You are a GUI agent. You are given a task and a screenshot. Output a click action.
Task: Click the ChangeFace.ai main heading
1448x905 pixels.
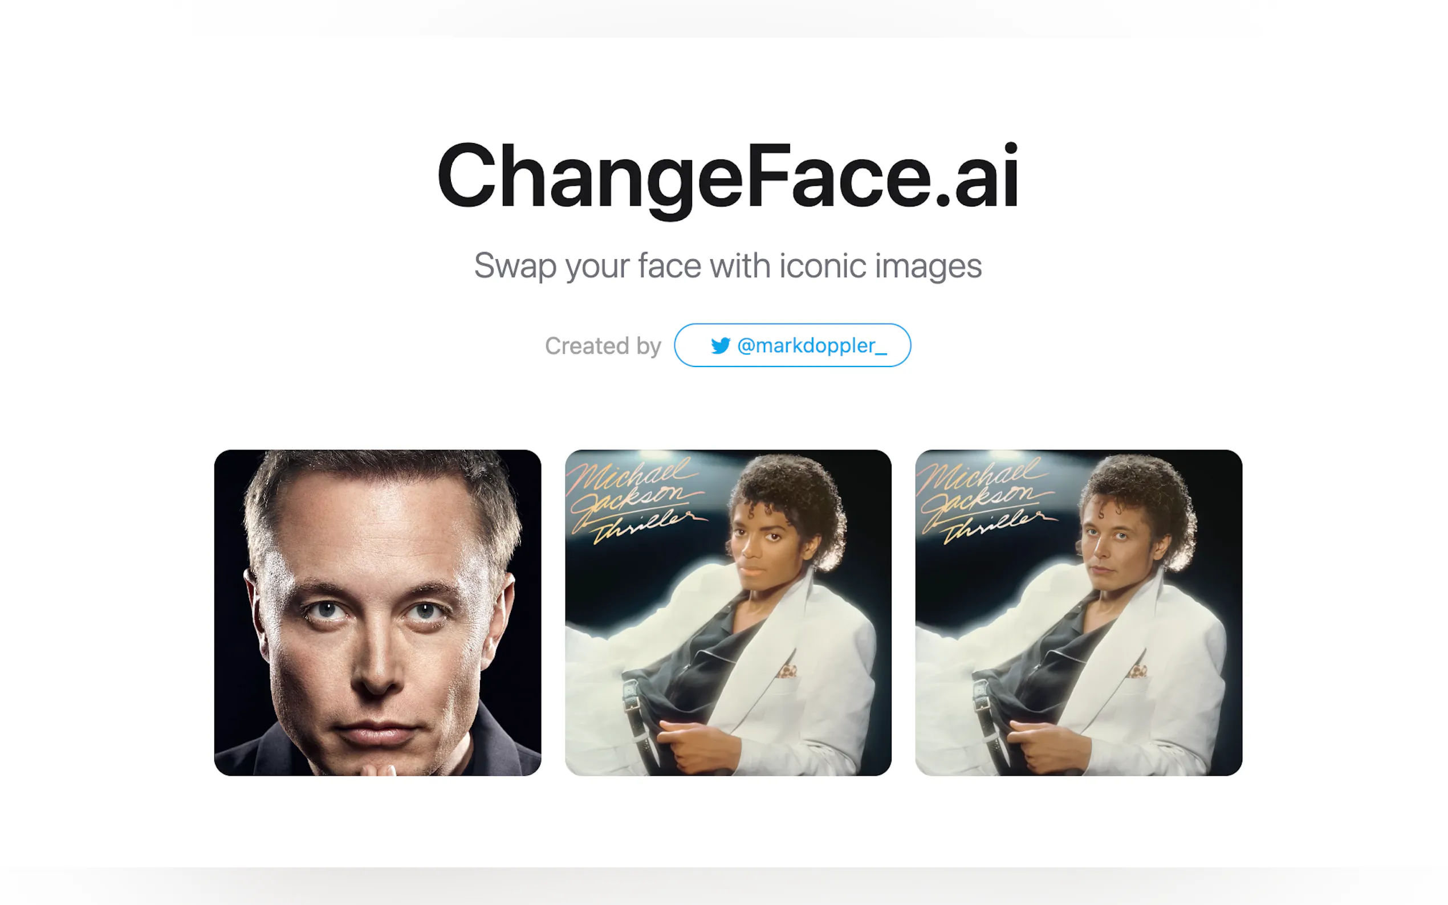click(727, 178)
